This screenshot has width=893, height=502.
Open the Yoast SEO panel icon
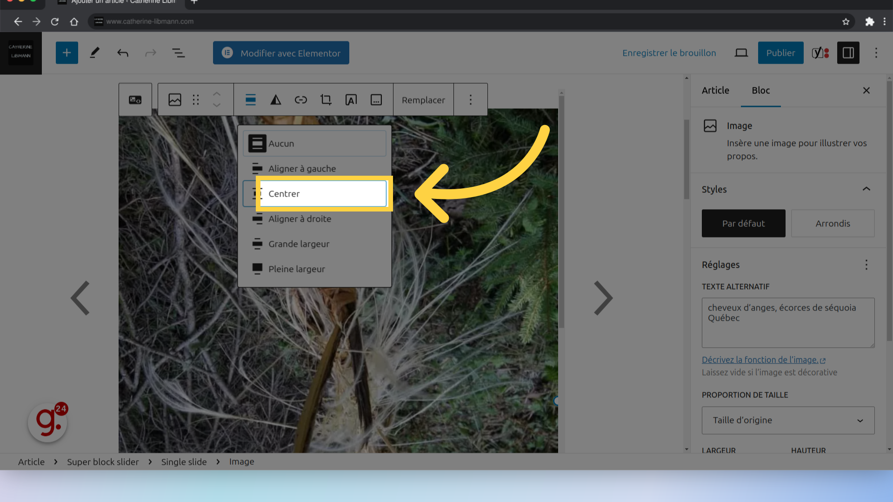coord(820,53)
